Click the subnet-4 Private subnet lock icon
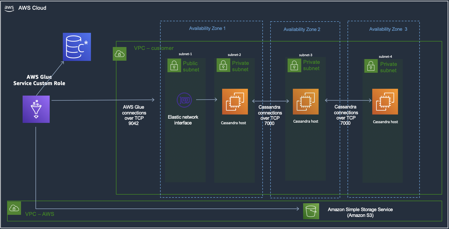This screenshot has width=449, height=229. [x=371, y=66]
